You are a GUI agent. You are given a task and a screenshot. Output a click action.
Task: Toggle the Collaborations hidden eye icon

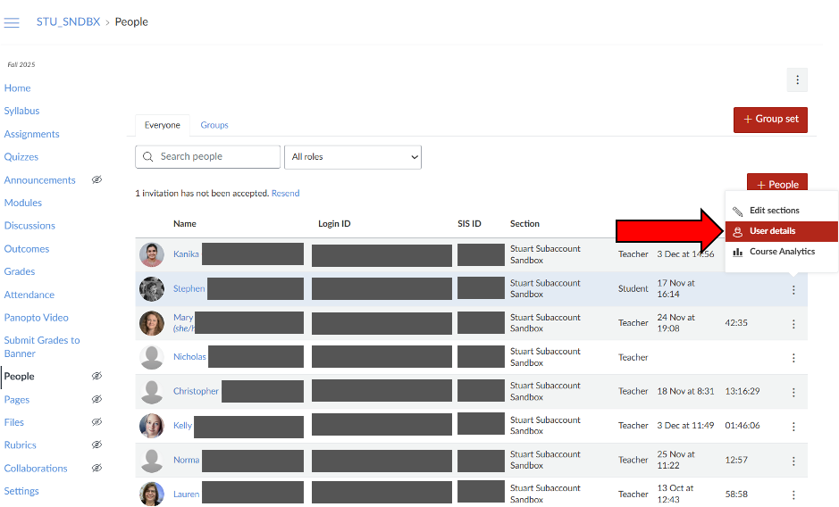pyautogui.click(x=96, y=468)
